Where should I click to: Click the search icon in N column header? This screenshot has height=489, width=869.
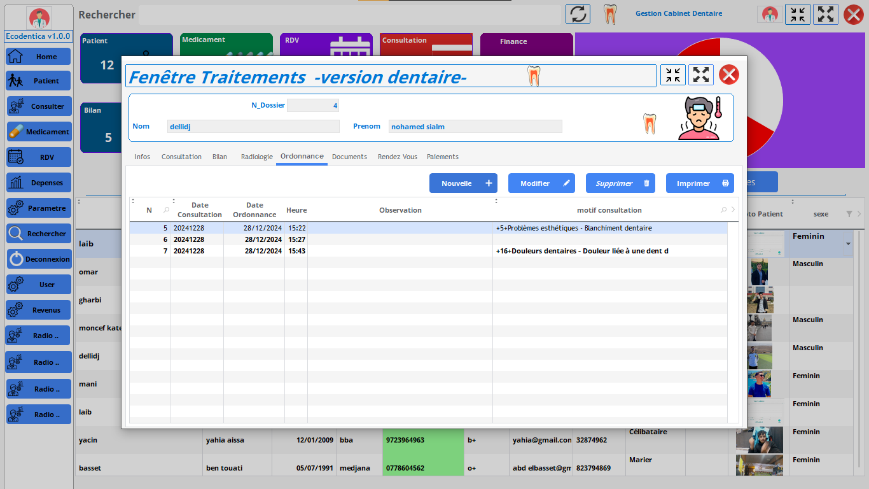click(166, 210)
